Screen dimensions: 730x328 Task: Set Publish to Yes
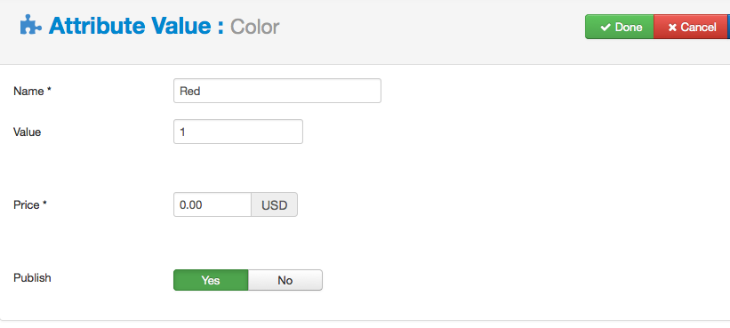click(x=211, y=280)
